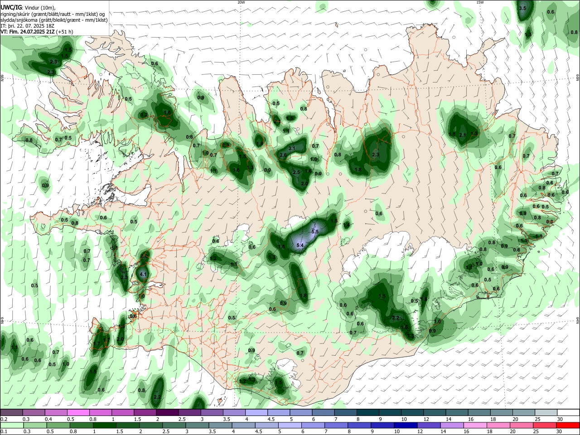Click the 'rigning/skúrir' legend description line

[x=53, y=14]
